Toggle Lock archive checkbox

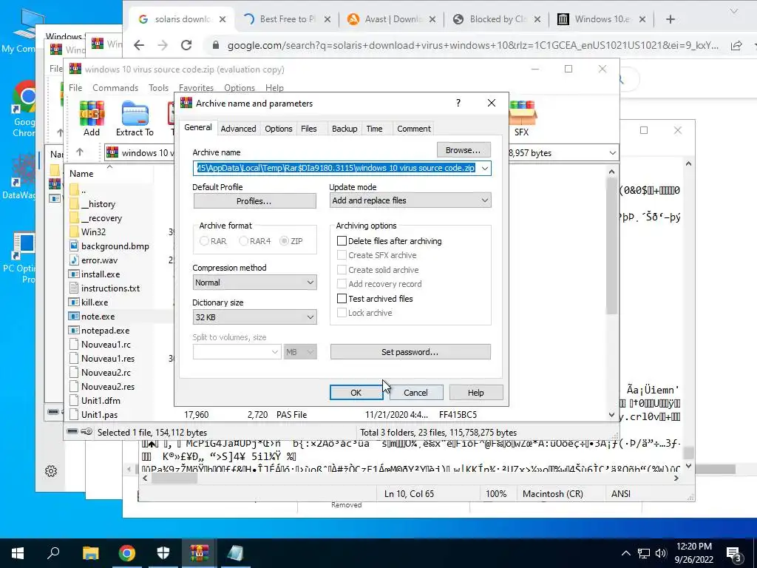(342, 313)
